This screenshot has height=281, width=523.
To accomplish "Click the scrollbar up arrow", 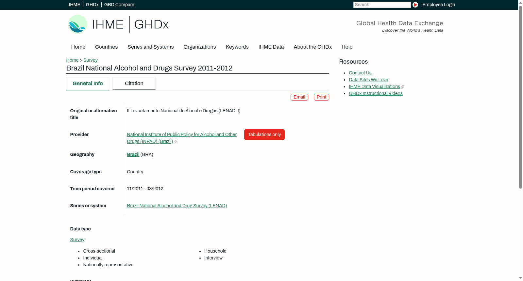I will (520, 2).
